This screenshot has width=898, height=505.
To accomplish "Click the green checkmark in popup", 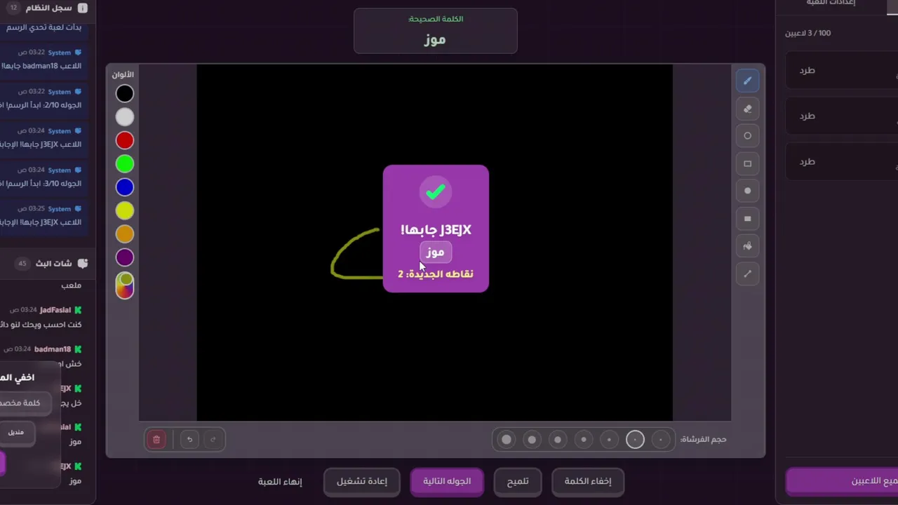I will [436, 191].
